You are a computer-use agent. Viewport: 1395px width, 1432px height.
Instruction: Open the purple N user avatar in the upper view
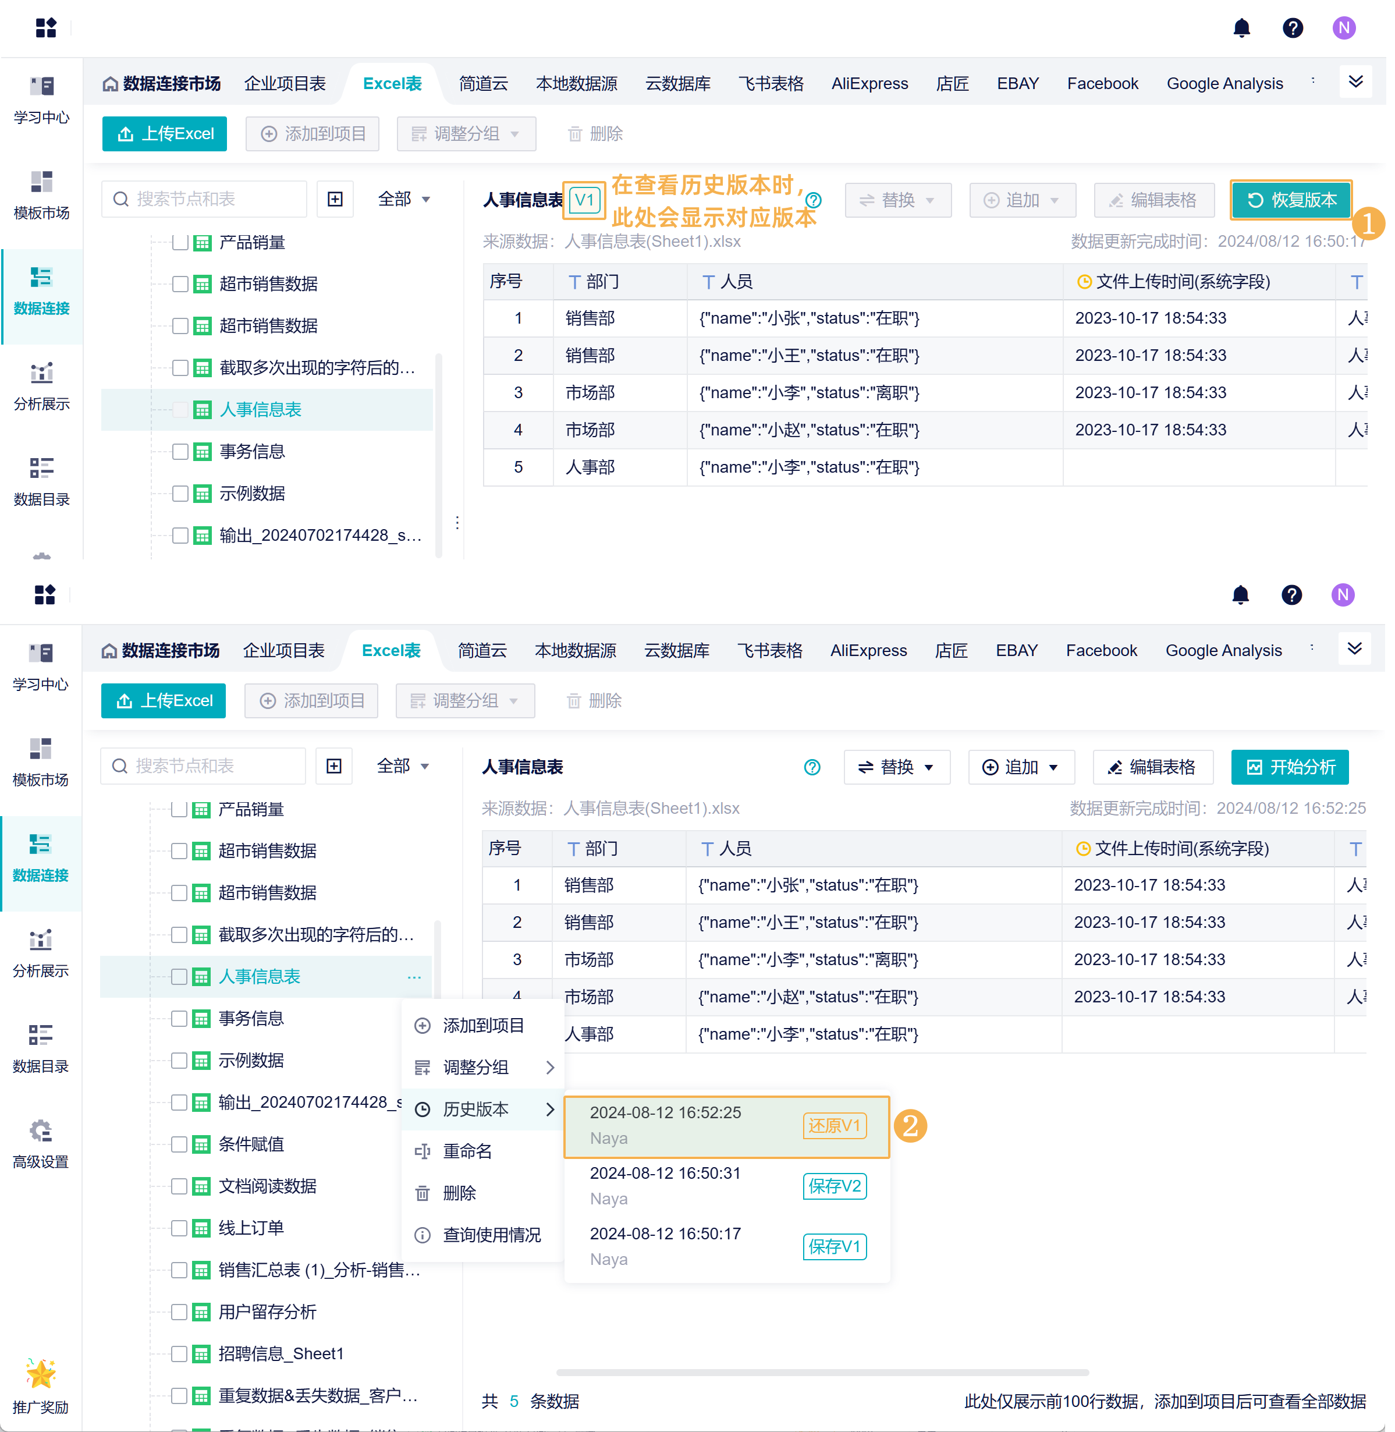[x=1344, y=28]
